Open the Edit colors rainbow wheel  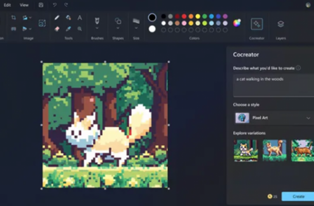click(x=237, y=23)
